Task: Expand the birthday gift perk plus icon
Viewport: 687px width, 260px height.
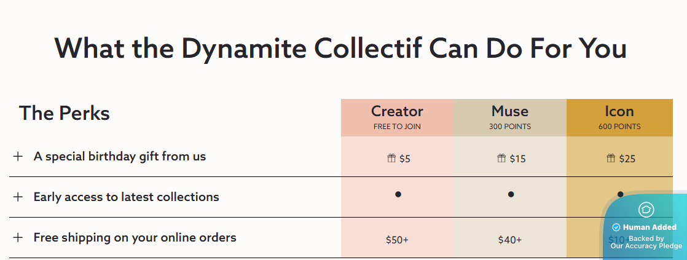Action: click(x=18, y=156)
